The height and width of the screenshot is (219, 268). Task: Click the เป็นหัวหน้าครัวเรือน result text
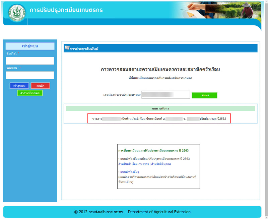tap(133, 119)
